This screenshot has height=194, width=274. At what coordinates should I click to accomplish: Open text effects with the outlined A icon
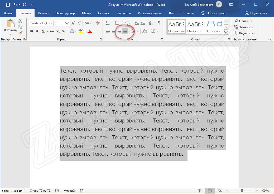pos(72,31)
